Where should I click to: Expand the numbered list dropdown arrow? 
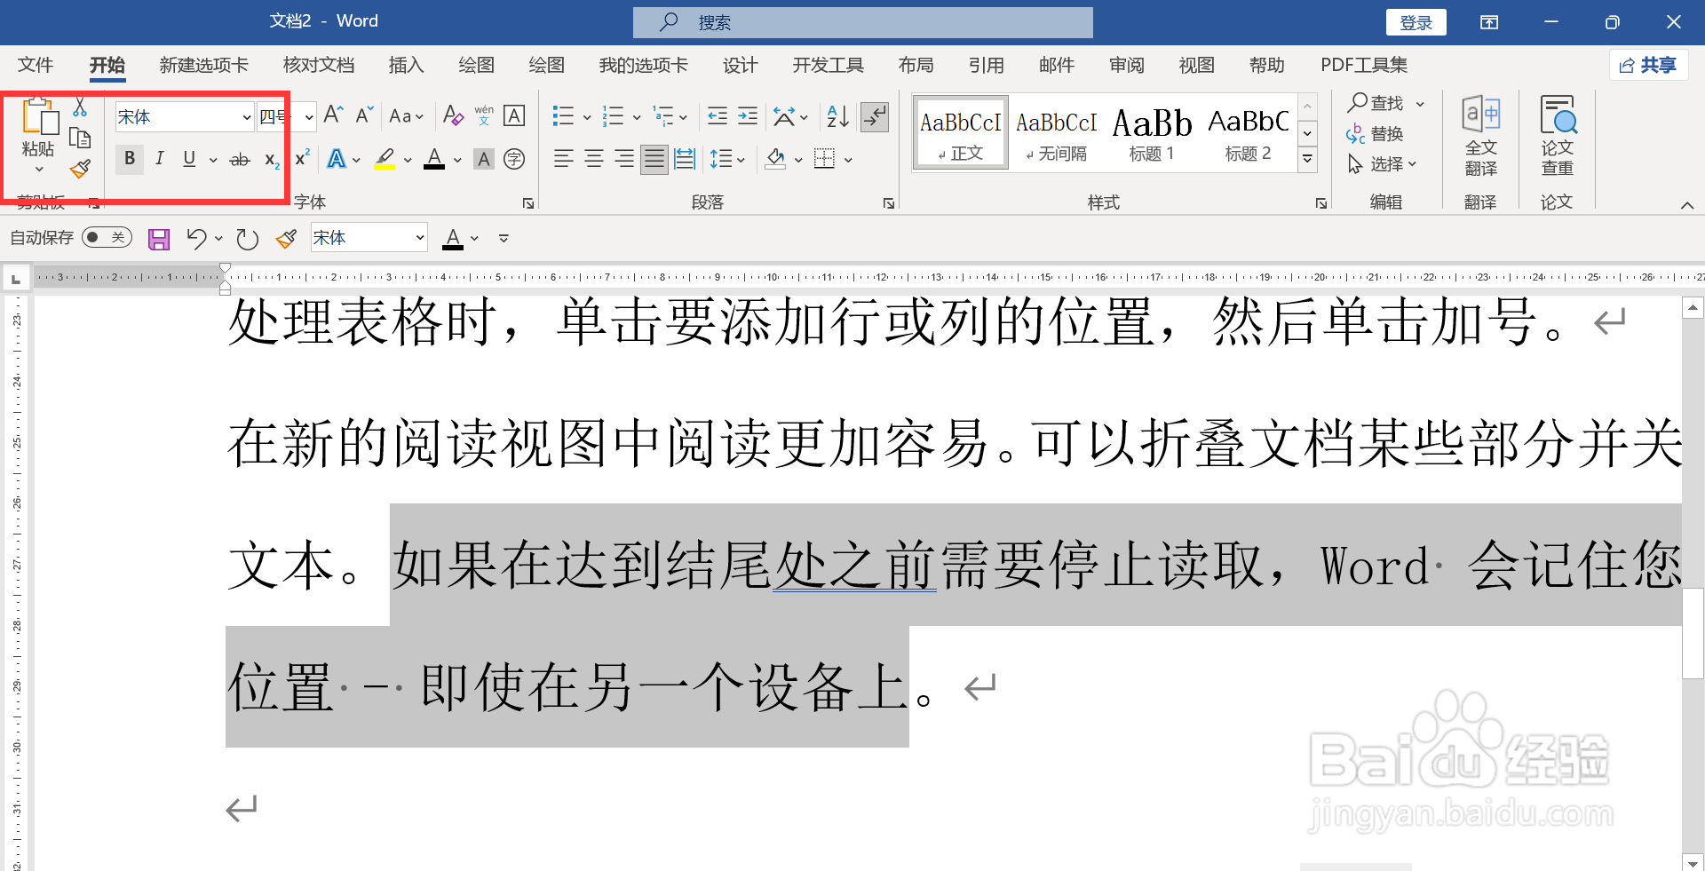[637, 116]
